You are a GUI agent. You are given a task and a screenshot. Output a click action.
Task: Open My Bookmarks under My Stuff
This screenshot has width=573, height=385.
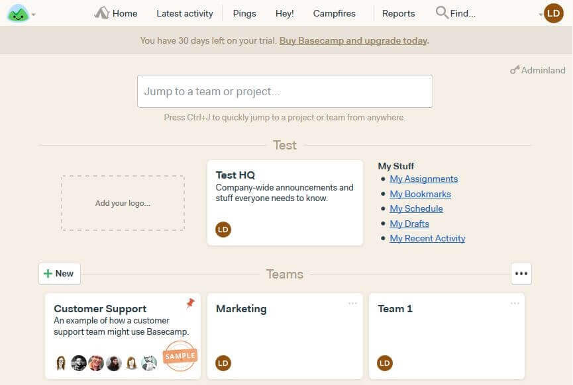(421, 194)
